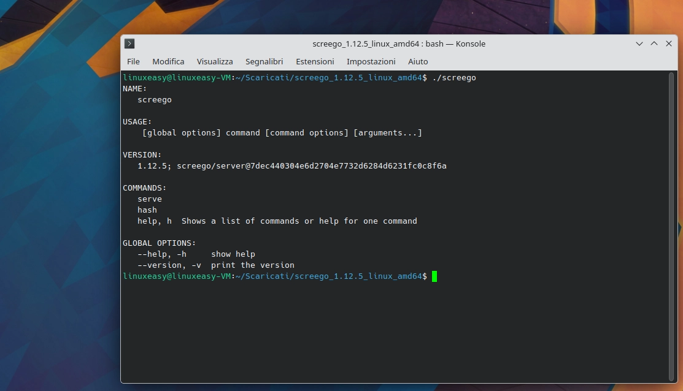Click the terminal vertical scrollbar

(x=671, y=226)
